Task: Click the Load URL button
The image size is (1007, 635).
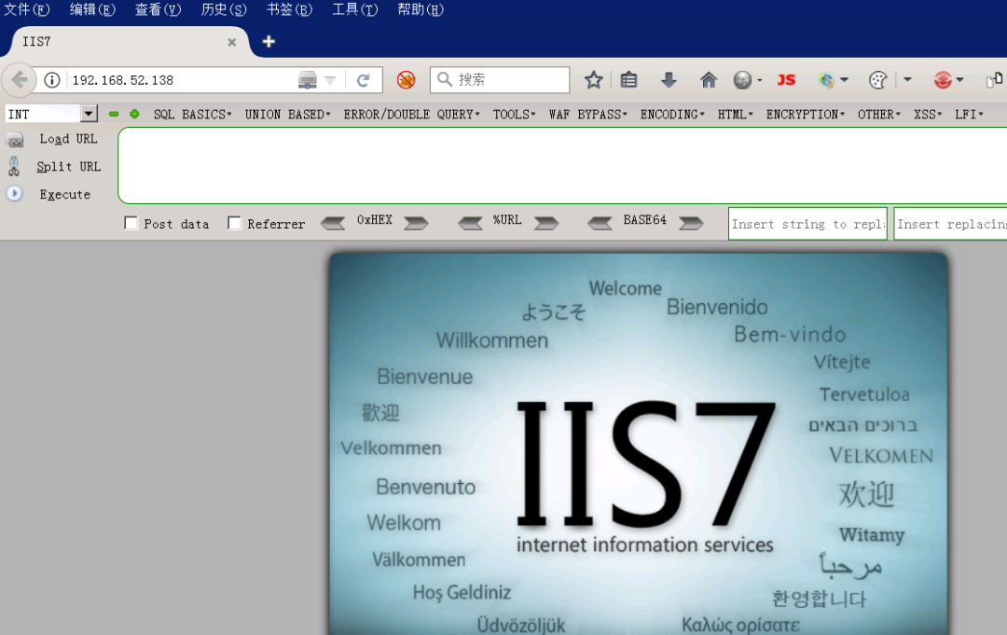Action: click(x=67, y=139)
